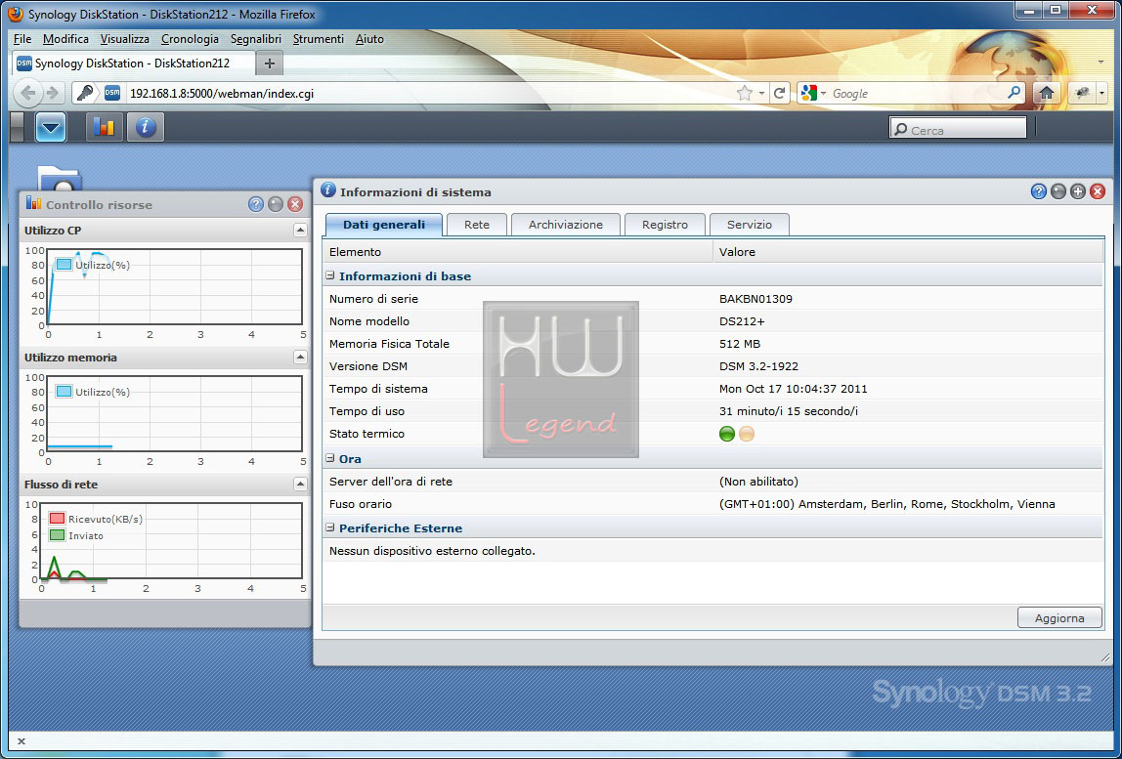The image size is (1122, 759).
Task: Open the Cronologia menu
Action: pyautogui.click(x=190, y=39)
